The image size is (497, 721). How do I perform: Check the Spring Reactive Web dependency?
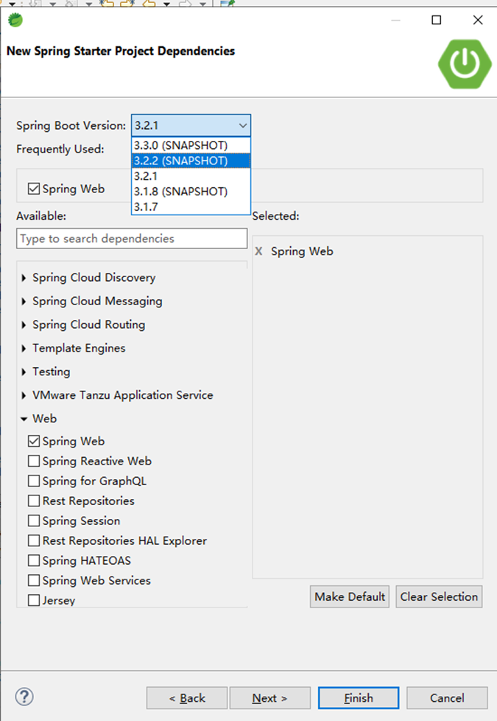pyautogui.click(x=33, y=461)
